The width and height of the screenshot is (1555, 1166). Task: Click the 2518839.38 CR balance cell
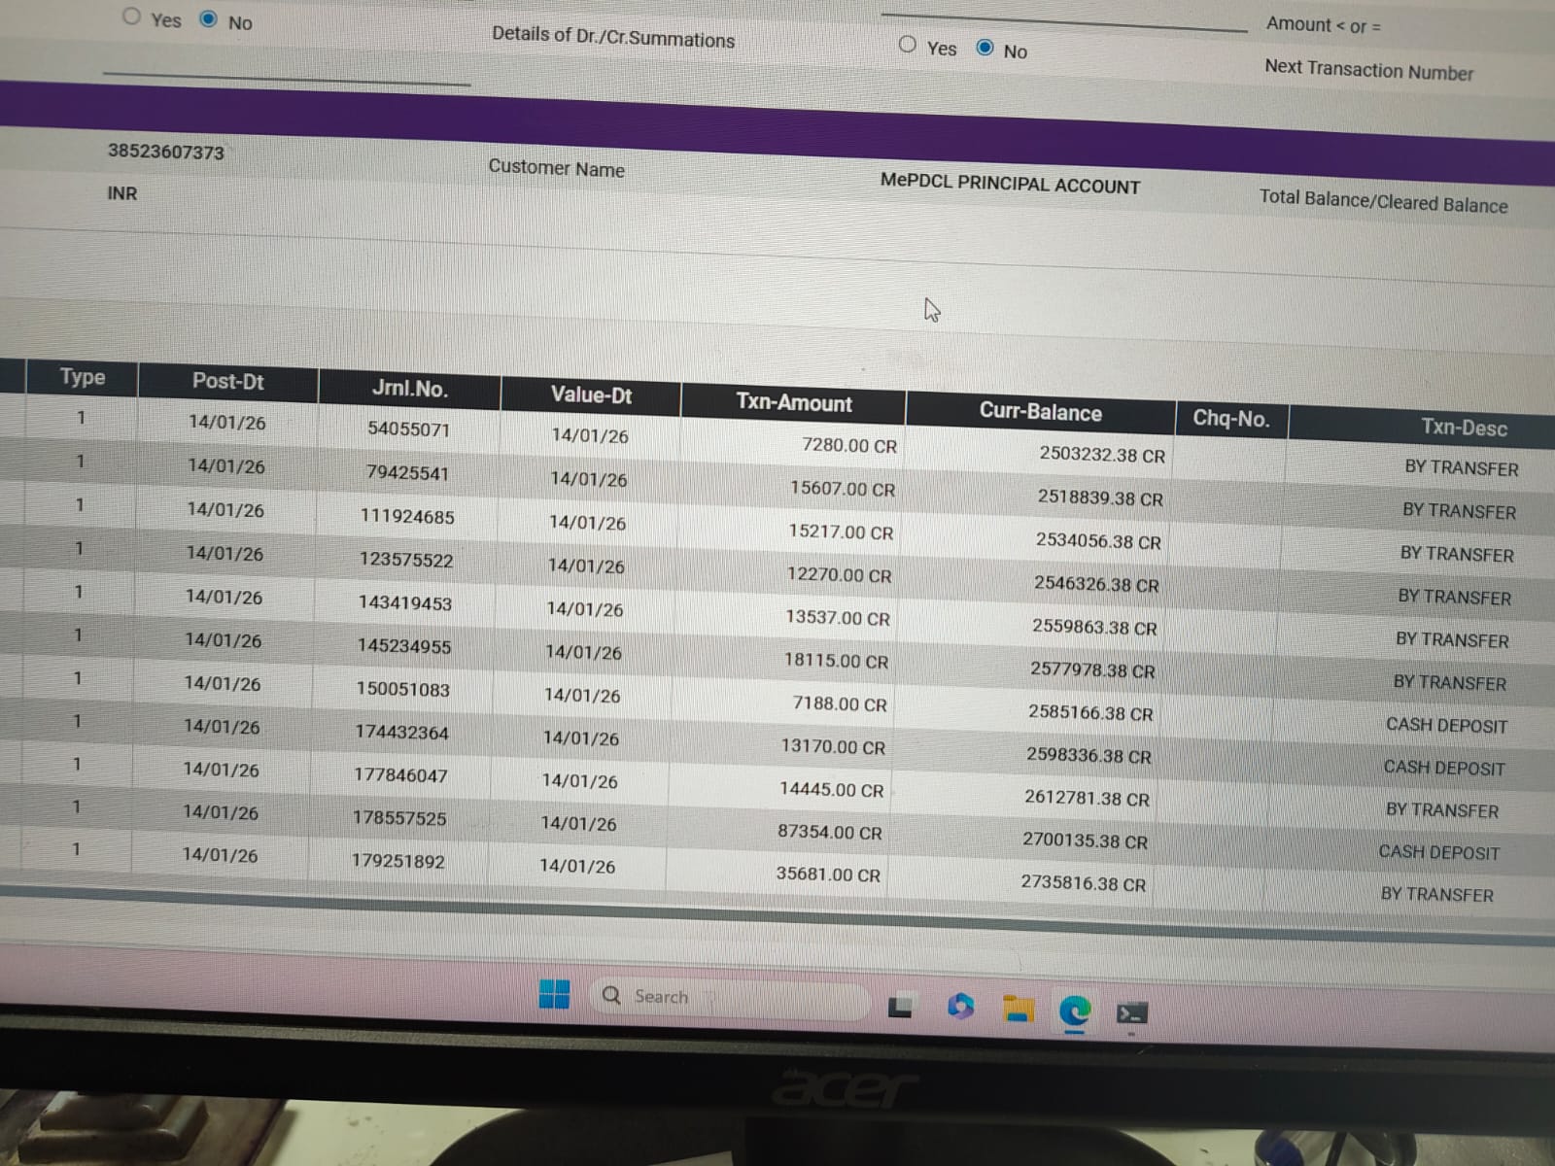click(x=1100, y=497)
